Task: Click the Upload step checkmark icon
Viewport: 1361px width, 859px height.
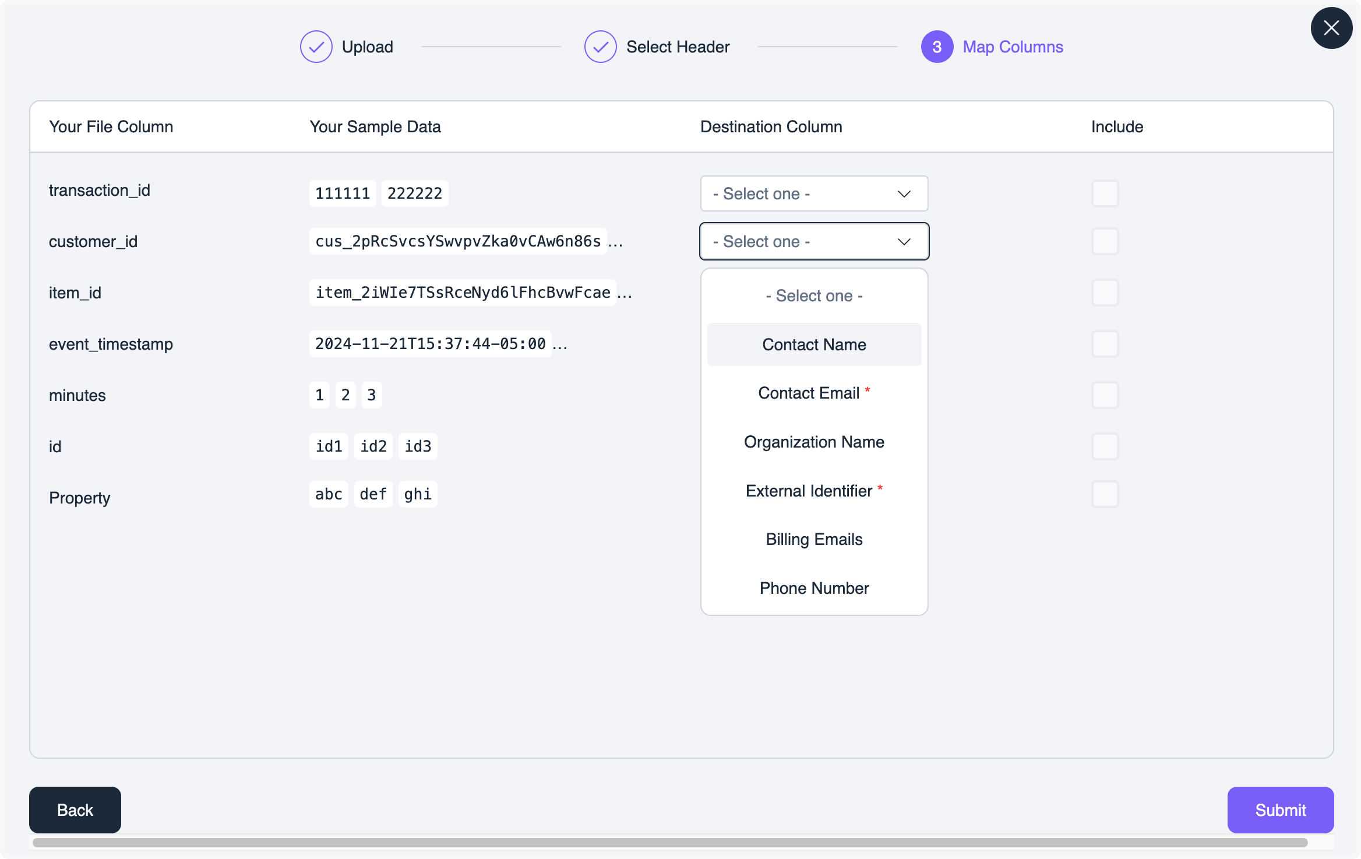Action: click(316, 47)
